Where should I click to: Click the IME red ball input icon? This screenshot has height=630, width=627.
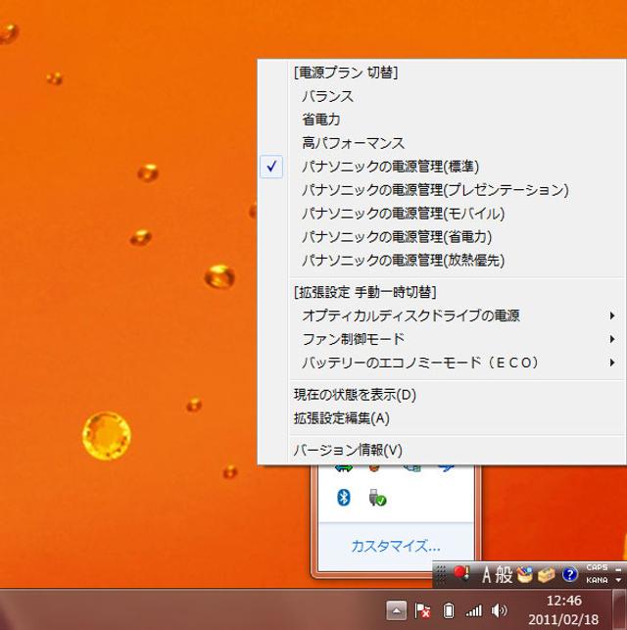(x=461, y=574)
